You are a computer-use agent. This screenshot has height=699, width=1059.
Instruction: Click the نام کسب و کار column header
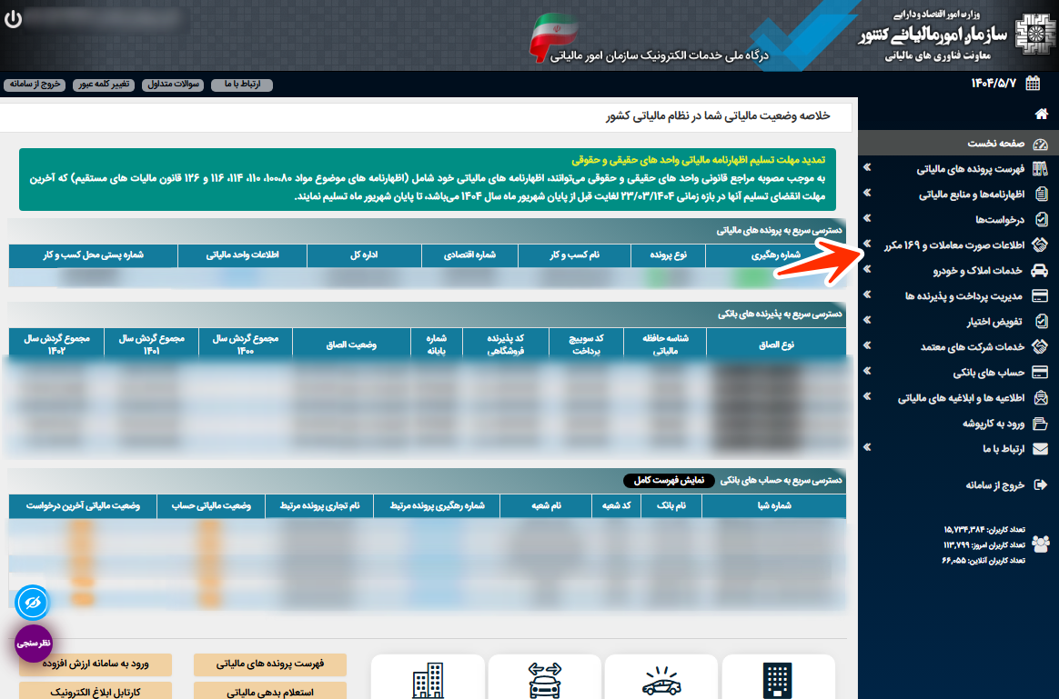tap(574, 255)
